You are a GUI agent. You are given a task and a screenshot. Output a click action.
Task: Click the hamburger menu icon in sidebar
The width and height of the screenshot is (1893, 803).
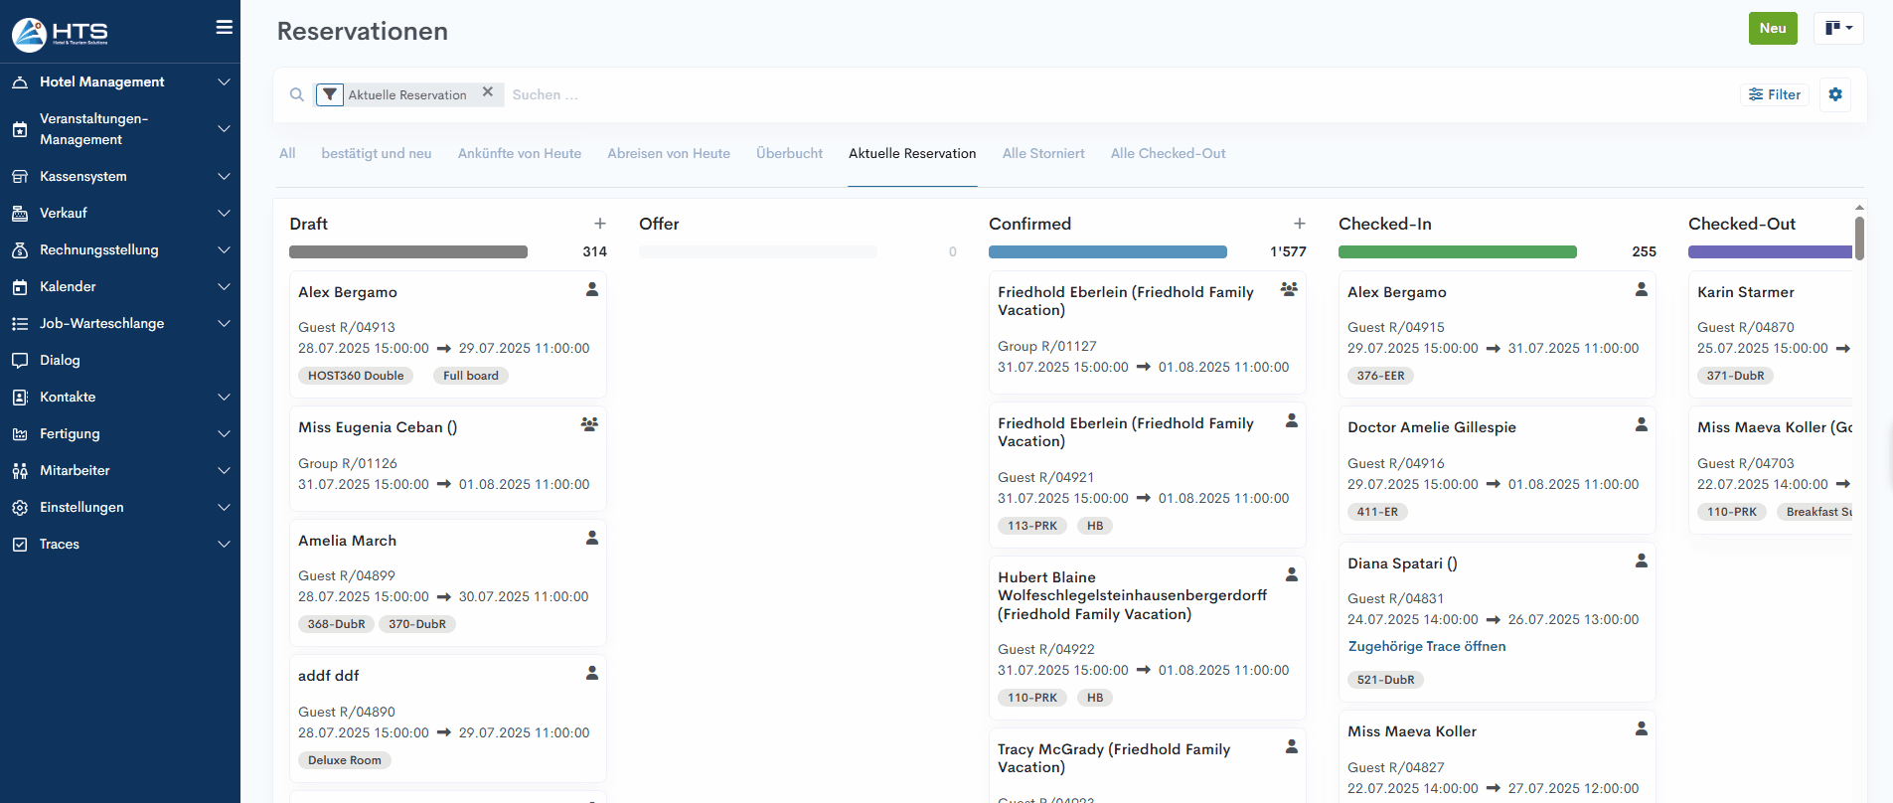click(x=225, y=28)
